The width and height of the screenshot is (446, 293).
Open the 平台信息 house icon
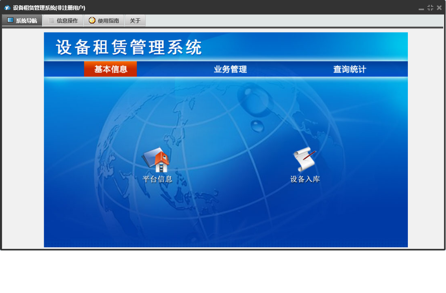(157, 160)
